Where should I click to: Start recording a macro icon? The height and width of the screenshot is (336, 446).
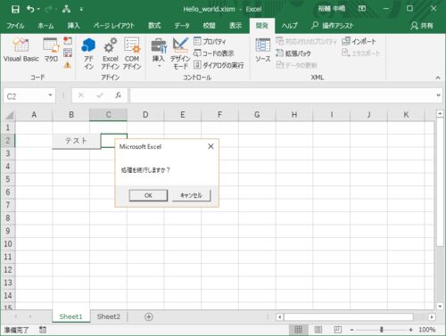[68, 41]
